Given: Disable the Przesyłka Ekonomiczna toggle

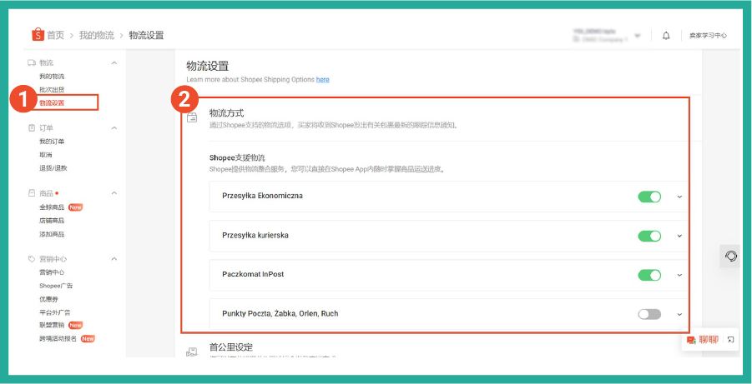Looking at the screenshot, I should pyautogui.click(x=649, y=197).
